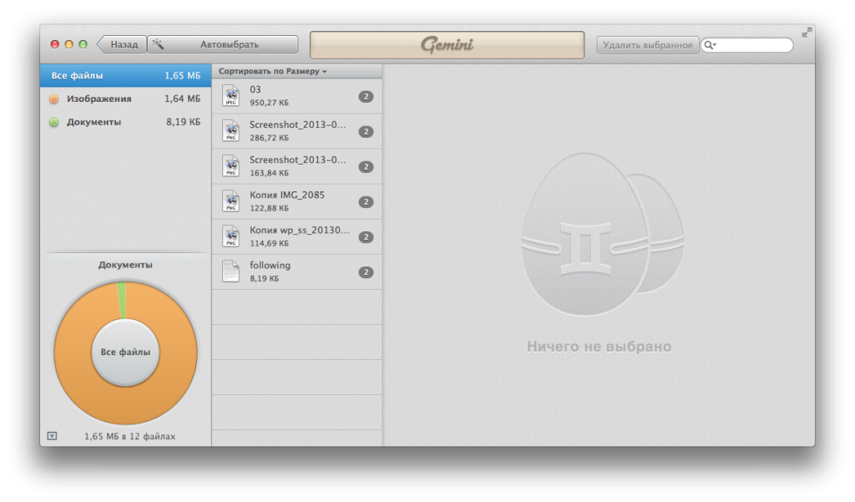Screen dimensions: 855x502
Task: Click the orange dot beside Изображения
Action: (x=54, y=99)
